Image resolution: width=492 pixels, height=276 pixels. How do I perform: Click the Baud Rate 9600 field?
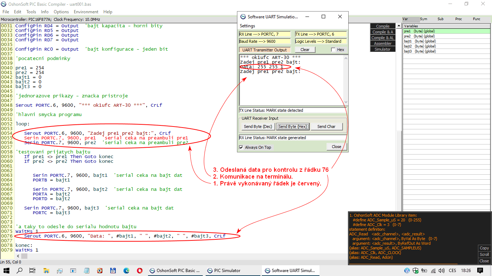pos(264,41)
